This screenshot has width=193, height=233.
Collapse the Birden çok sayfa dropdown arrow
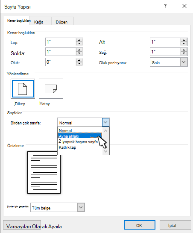pyautogui.click(x=105, y=122)
